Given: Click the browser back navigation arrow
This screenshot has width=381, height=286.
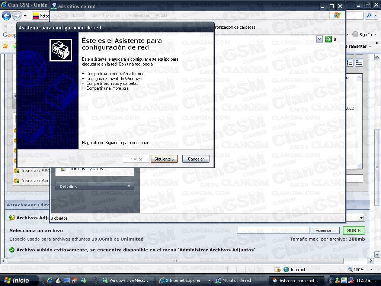Looking at the screenshot, I should pos(6,16).
